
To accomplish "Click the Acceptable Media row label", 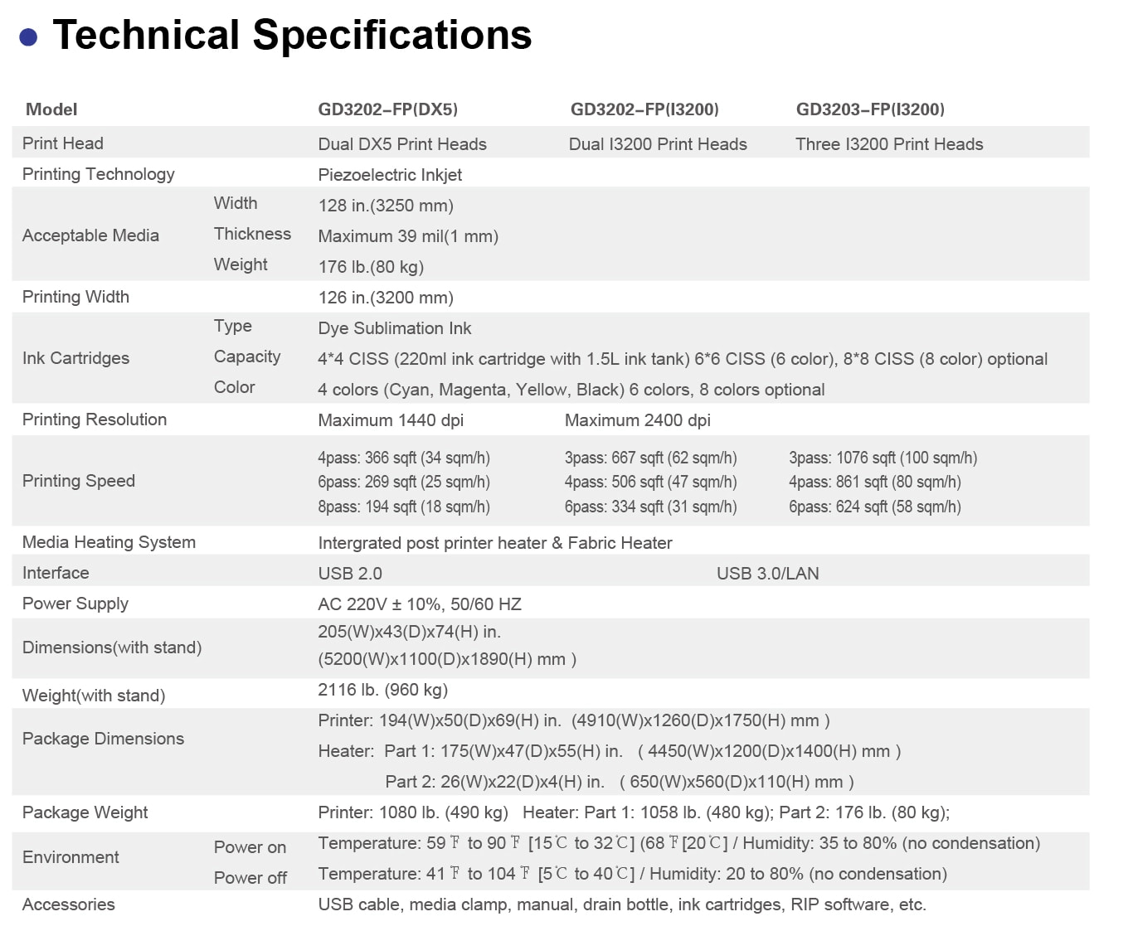I will [x=90, y=235].
